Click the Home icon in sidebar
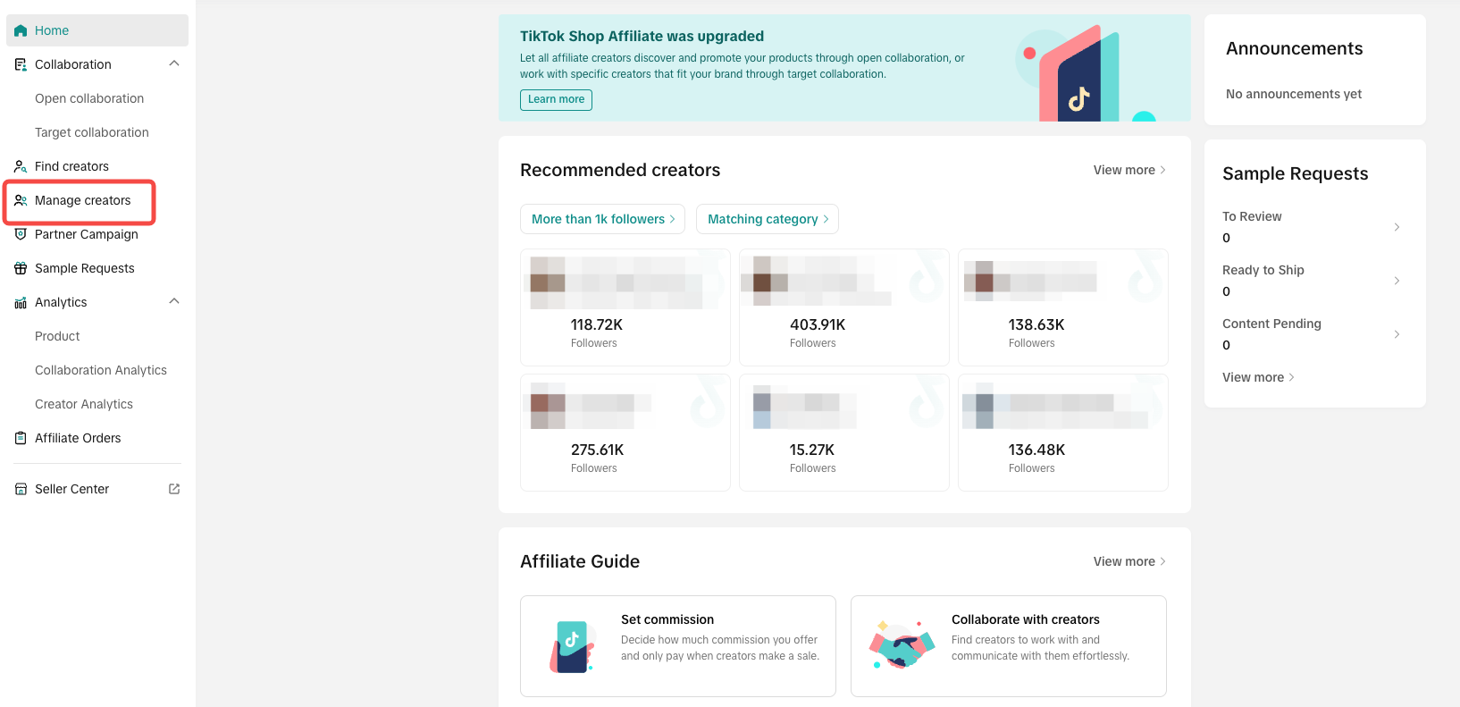 click(x=21, y=30)
